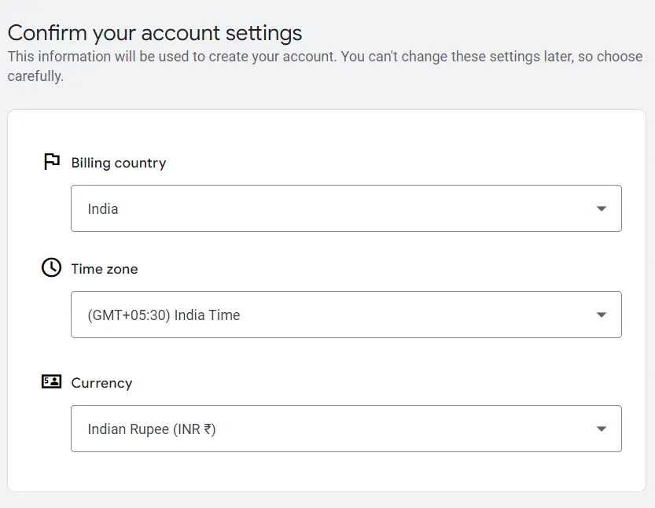Open the Time zone dropdown box
655x508 pixels.
346,315
